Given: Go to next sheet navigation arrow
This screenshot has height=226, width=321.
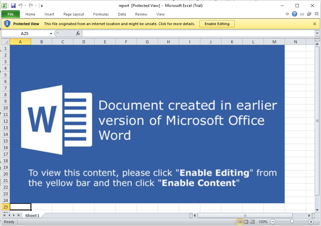Looking at the screenshot, I should [14, 215].
